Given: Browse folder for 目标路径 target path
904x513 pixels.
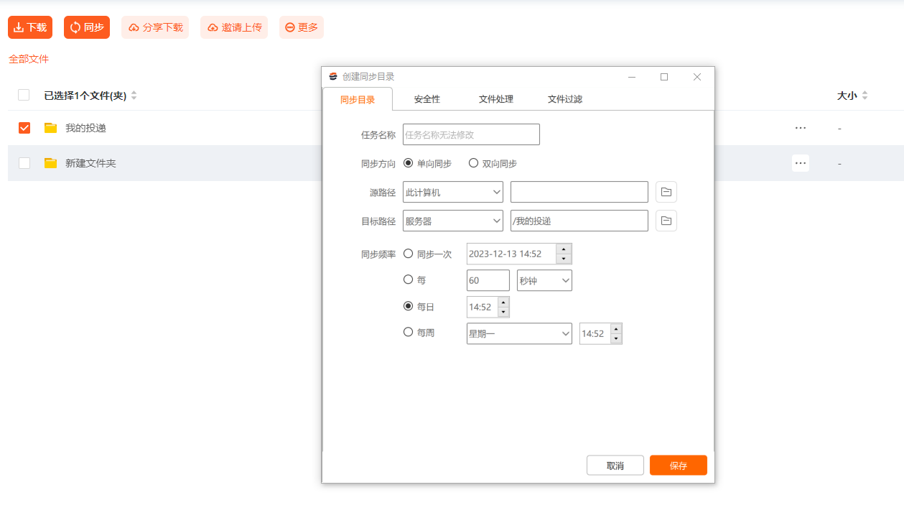Looking at the screenshot, I should click(x=666, y=221).
